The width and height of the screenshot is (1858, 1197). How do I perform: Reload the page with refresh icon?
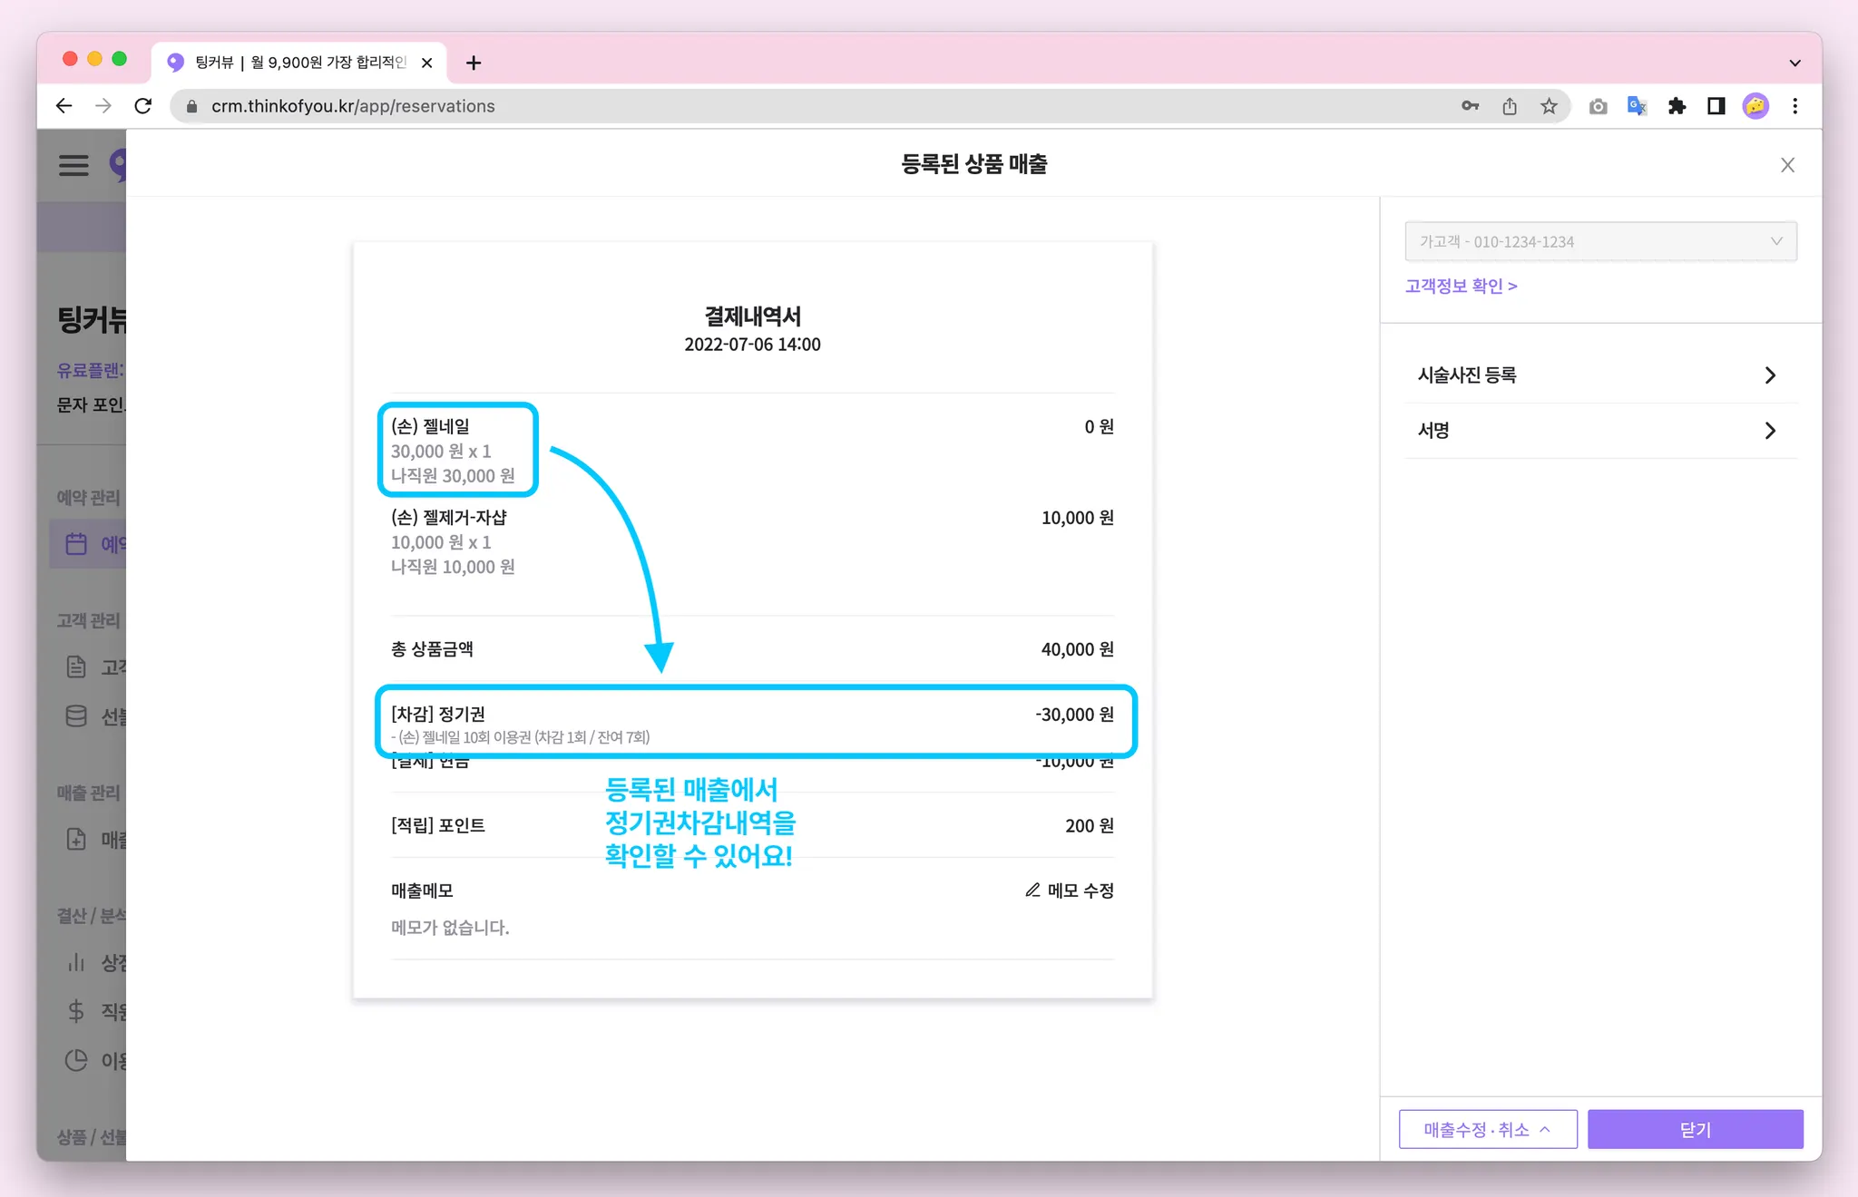pos(143,106)
